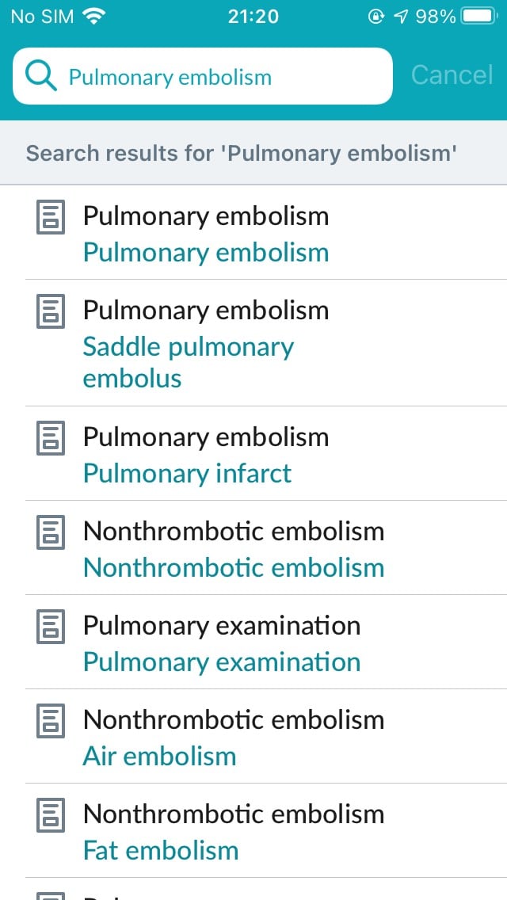Open the 'Pulmonary embolism' article link
This screenshot has width=507, height=900.
(x=205, y=252)
